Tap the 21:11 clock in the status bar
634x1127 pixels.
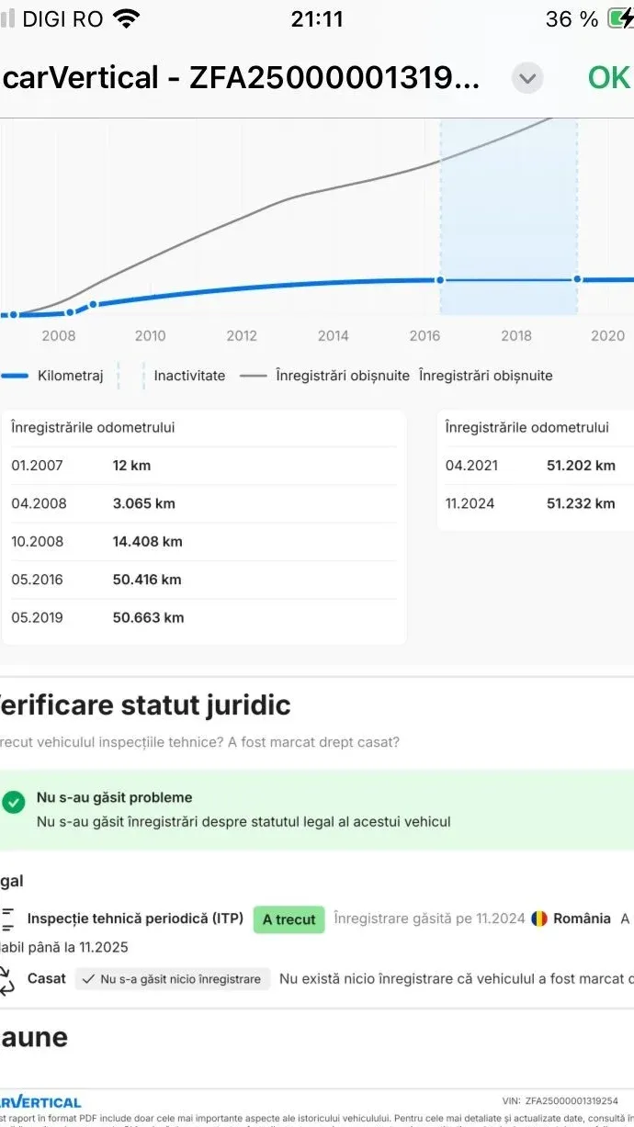(317, 18)
